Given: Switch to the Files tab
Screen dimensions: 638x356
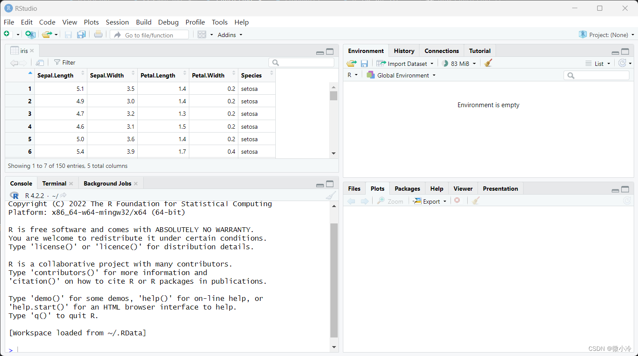Looking at the screenshot, I should [354, 189].
